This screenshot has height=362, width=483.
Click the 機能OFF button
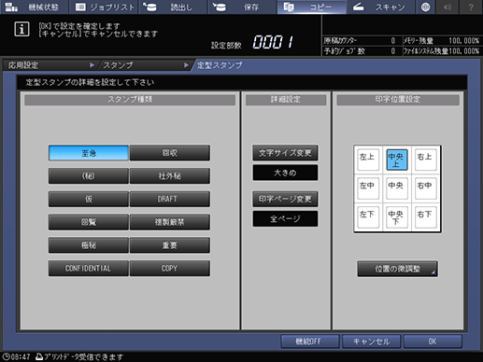pyautogui.click(x=310, y=341)
